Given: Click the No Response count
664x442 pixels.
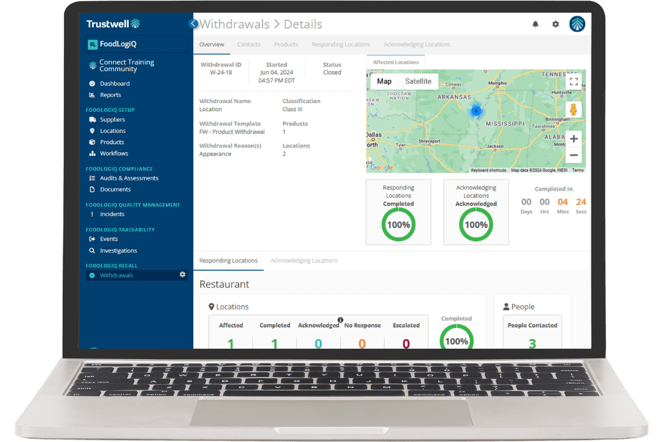Looking at the screenshot, I should coord(362,343).
